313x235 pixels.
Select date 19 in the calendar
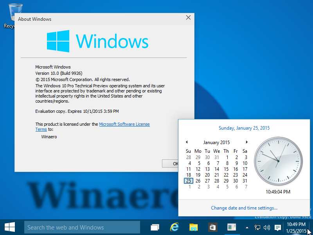coord(198,175)
